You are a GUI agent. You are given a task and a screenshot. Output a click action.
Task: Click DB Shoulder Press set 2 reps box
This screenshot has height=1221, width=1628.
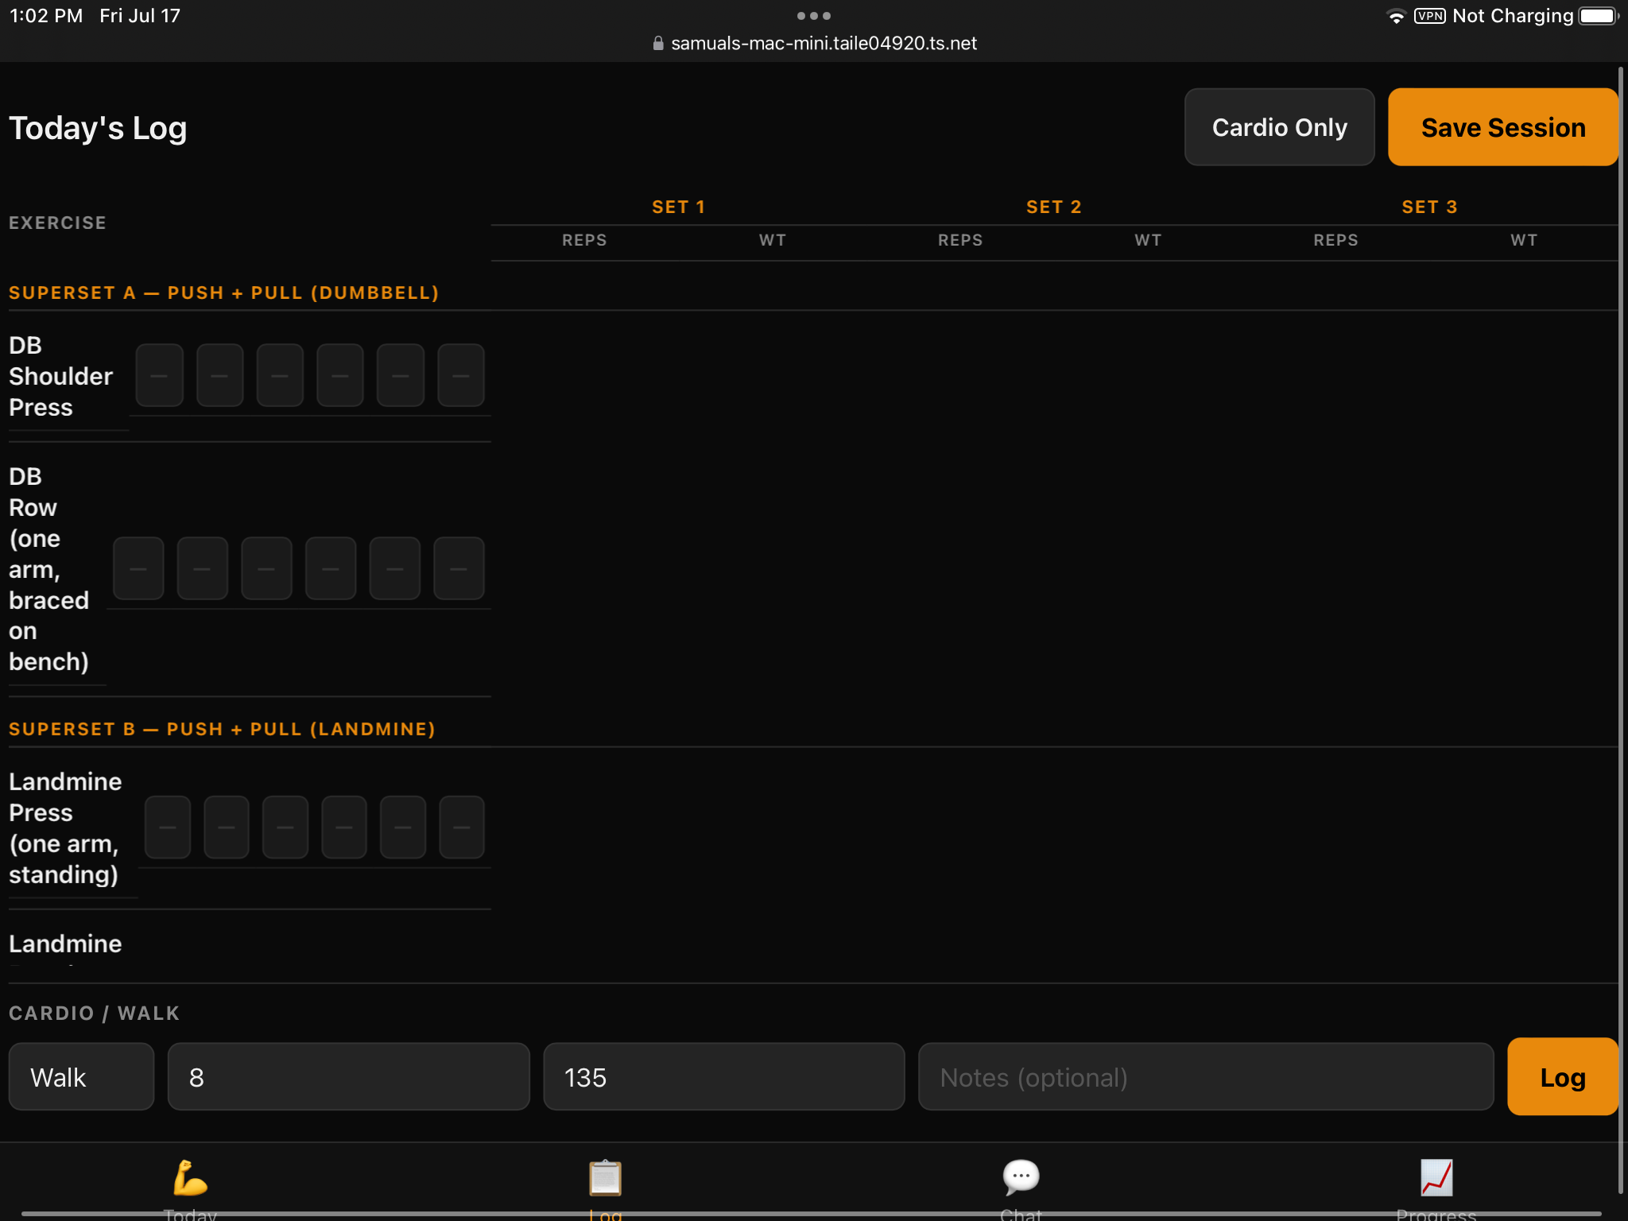[280, 375]
